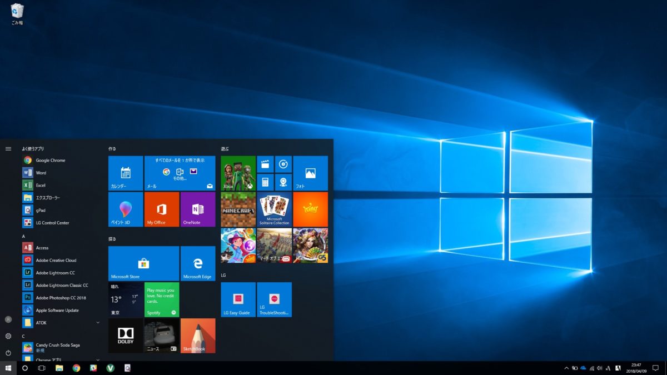Open the Microsoft Edge tile
This screenshot has width=667, height=375.
(198, 263)
